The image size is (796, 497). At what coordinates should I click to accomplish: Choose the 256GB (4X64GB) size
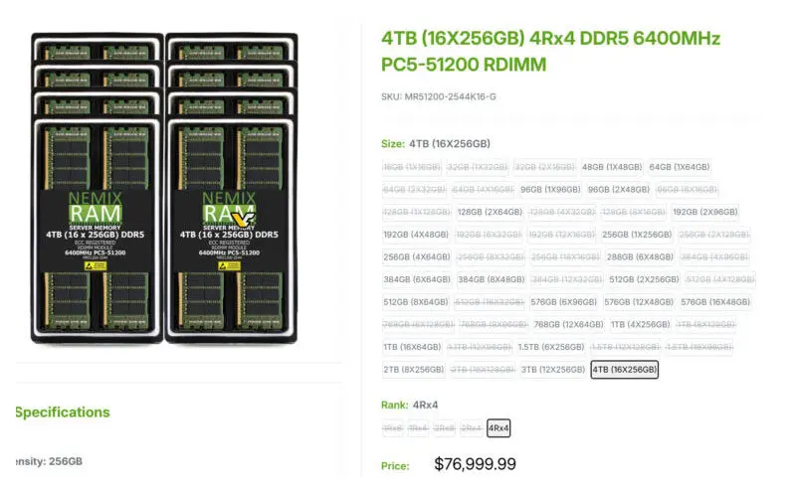click(x=416, y=256)
